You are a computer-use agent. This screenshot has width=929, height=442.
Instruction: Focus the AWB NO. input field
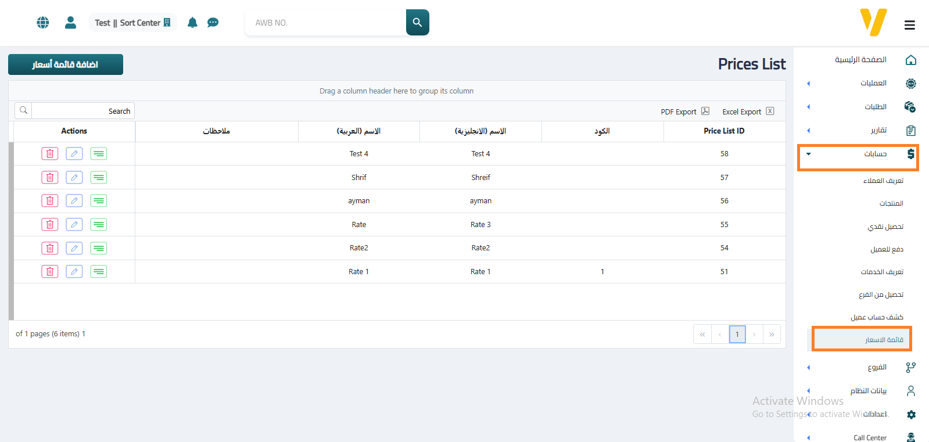[x=325, y=23]
